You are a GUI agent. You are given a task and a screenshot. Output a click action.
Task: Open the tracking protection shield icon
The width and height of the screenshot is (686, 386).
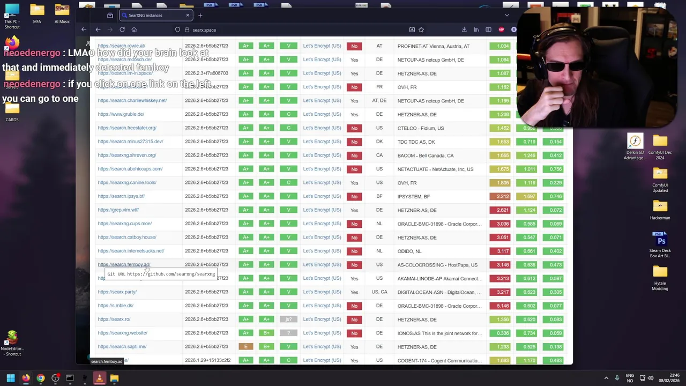pos(177,30)
